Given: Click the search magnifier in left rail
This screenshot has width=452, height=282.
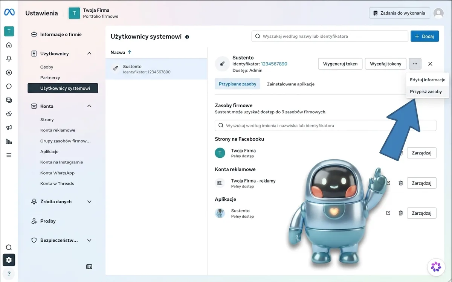Looking at the screenshot, I should [x=9, y=247].
